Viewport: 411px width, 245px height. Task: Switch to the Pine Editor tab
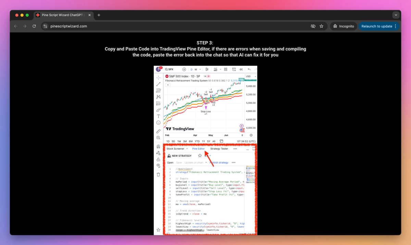coord(198,149)
